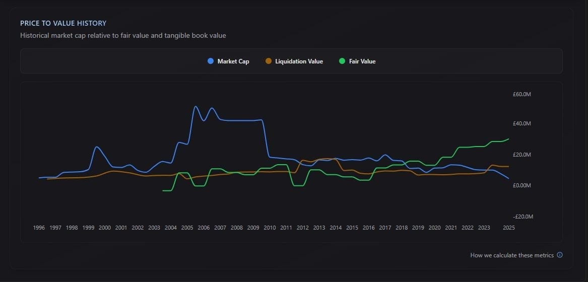Select the 2014 x-axis year label
Viewport: 588px width, 282px height.
[336, 228]
